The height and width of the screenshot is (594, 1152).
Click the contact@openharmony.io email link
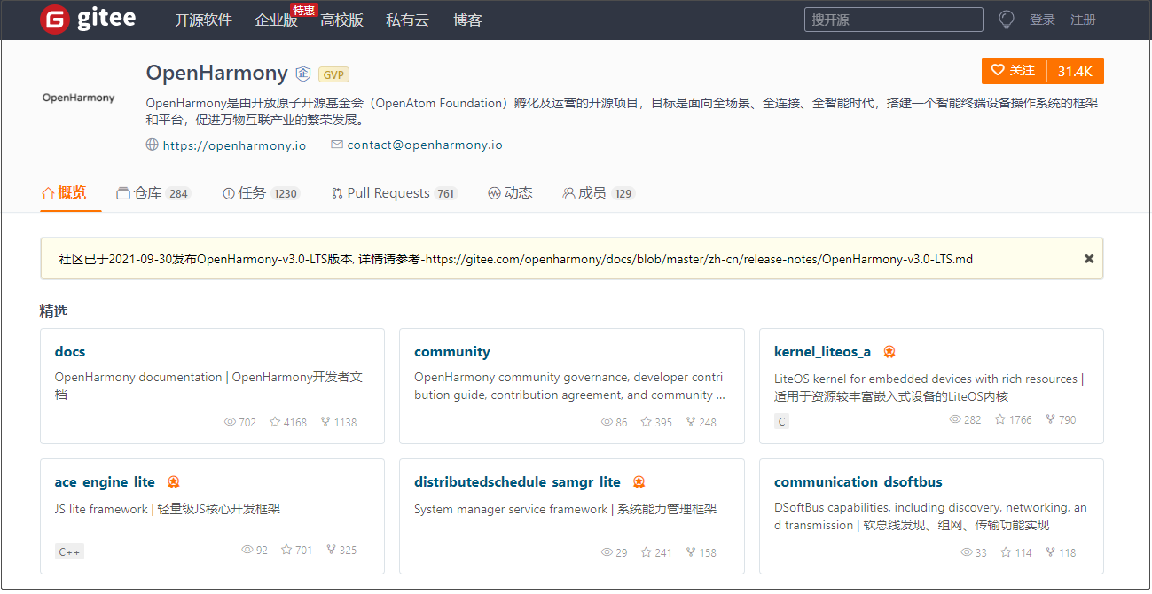tap(425, 145)
